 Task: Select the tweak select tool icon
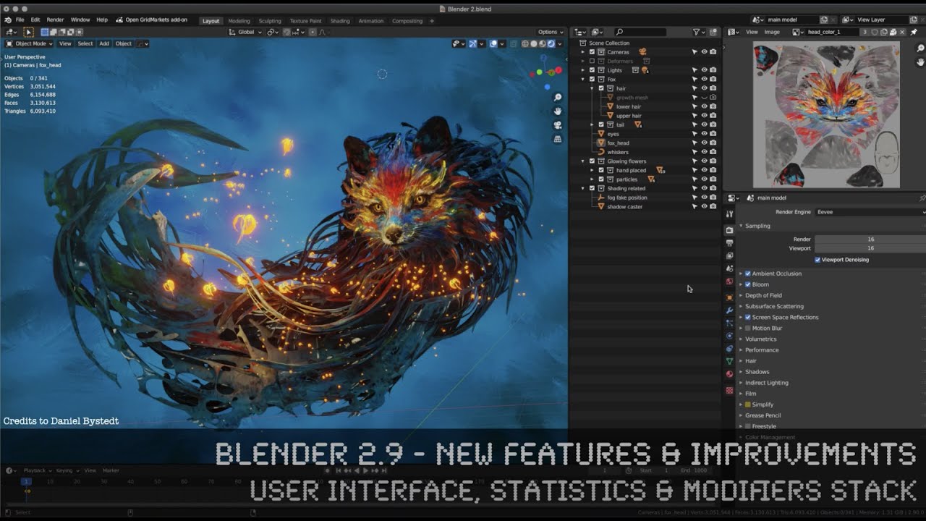[x=29, y=32]
